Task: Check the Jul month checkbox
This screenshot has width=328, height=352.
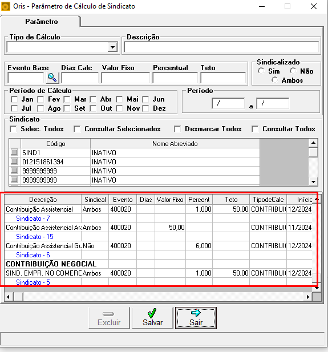Action: coord(14,108)
